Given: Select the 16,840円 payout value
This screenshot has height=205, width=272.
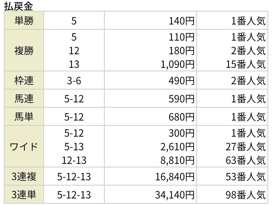Looking at the screenshot, I should coord(175,177).
